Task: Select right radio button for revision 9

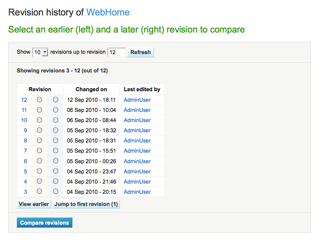Action: tap(56, 130)
